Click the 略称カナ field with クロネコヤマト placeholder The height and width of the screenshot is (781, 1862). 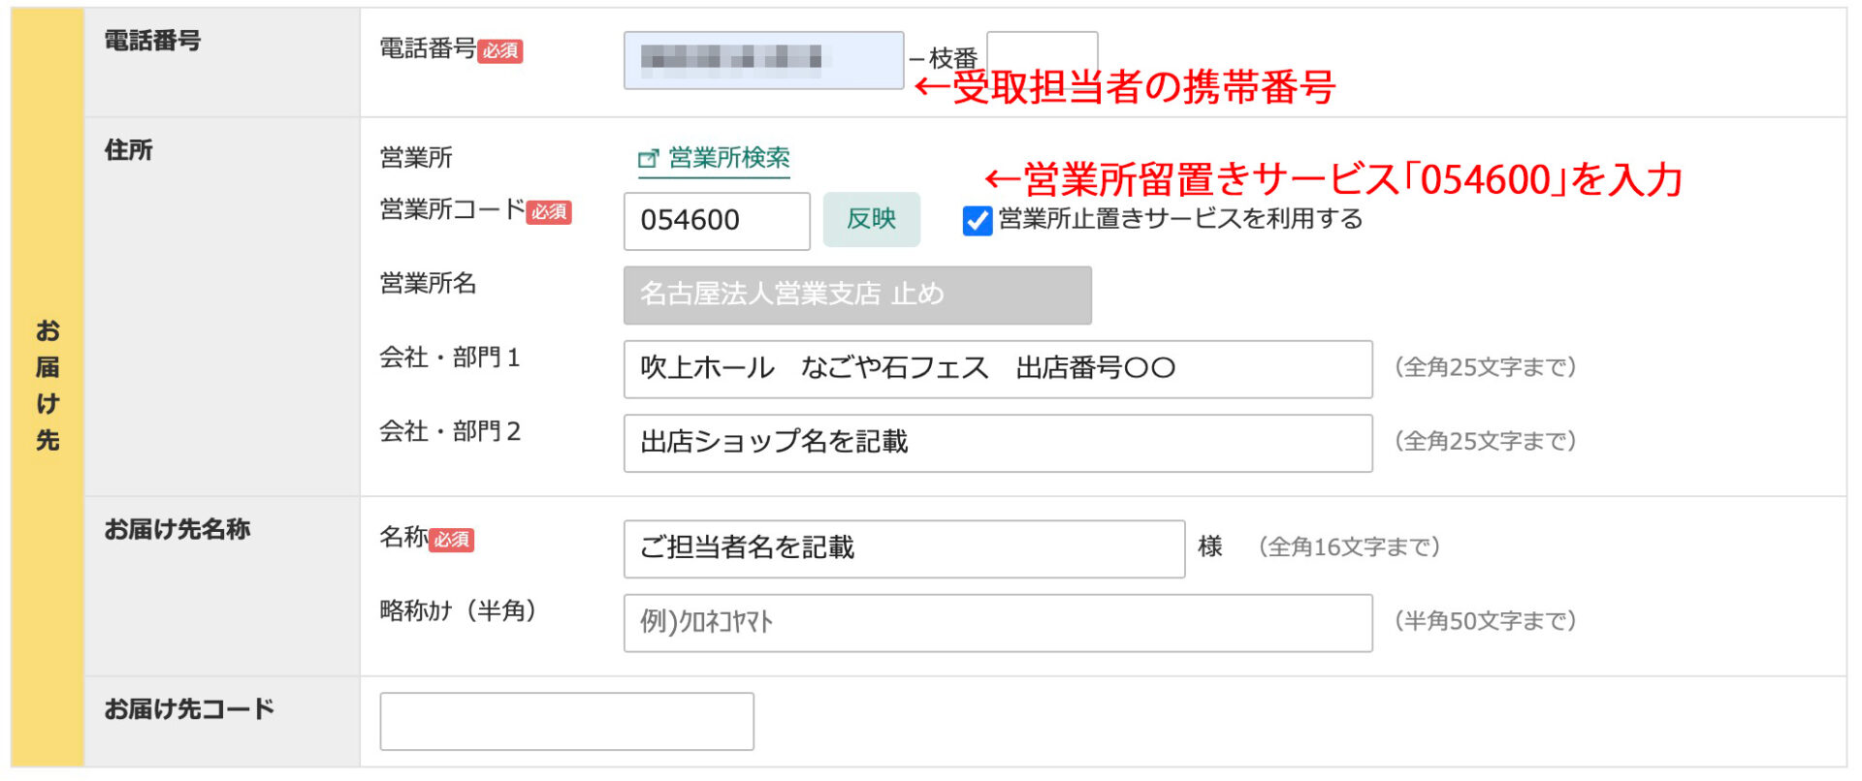pos(997,622)
